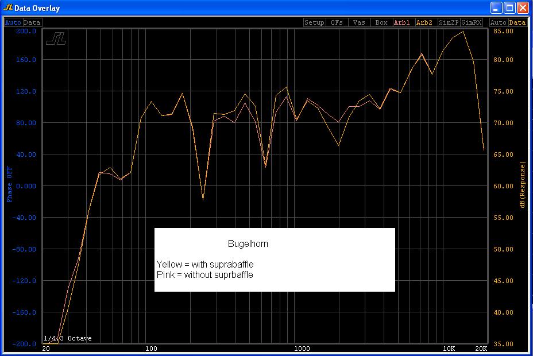The width and height of the screenshot is (533, 356).
Task: Open the Setup overlay tab
Action: (x=314, y=22)
